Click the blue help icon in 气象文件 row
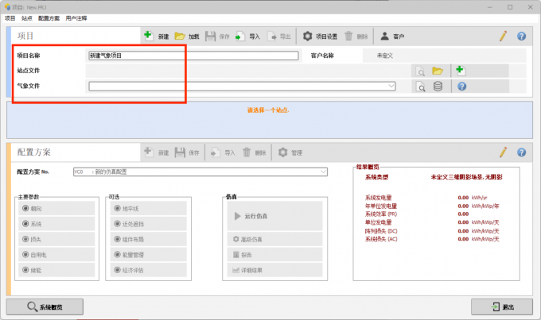 [x=462, y=86]
